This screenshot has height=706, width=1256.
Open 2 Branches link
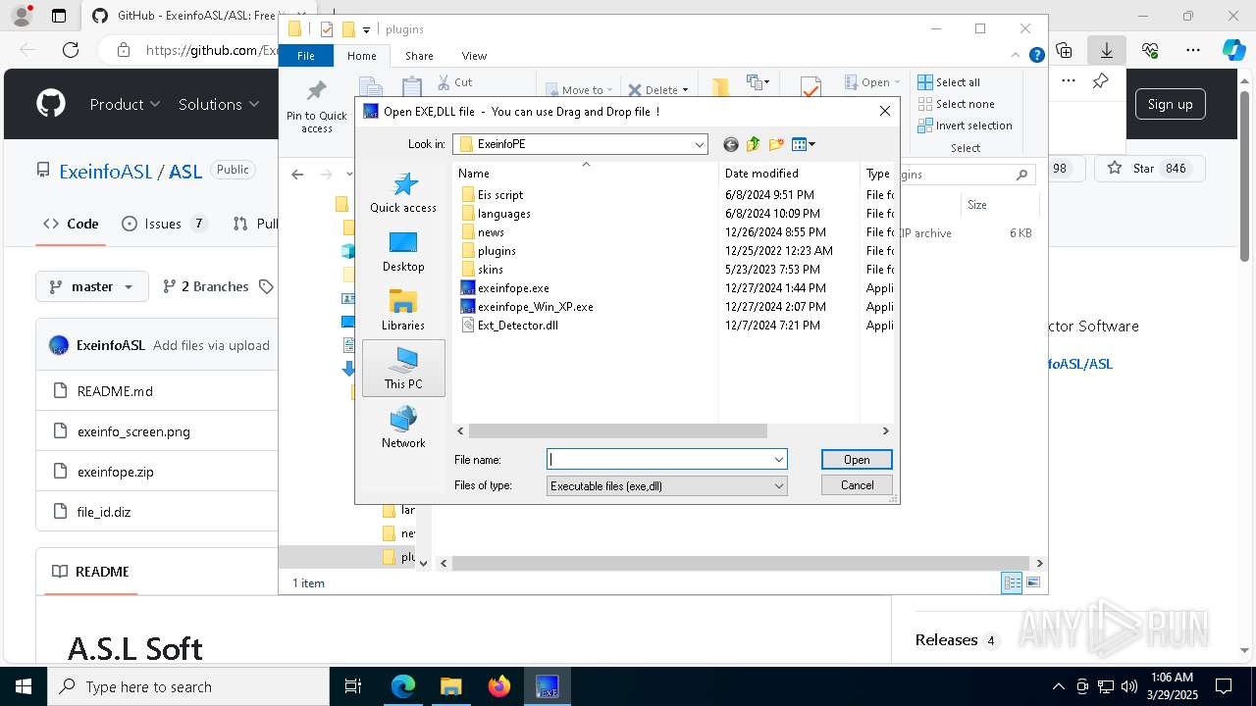point(205,286)
